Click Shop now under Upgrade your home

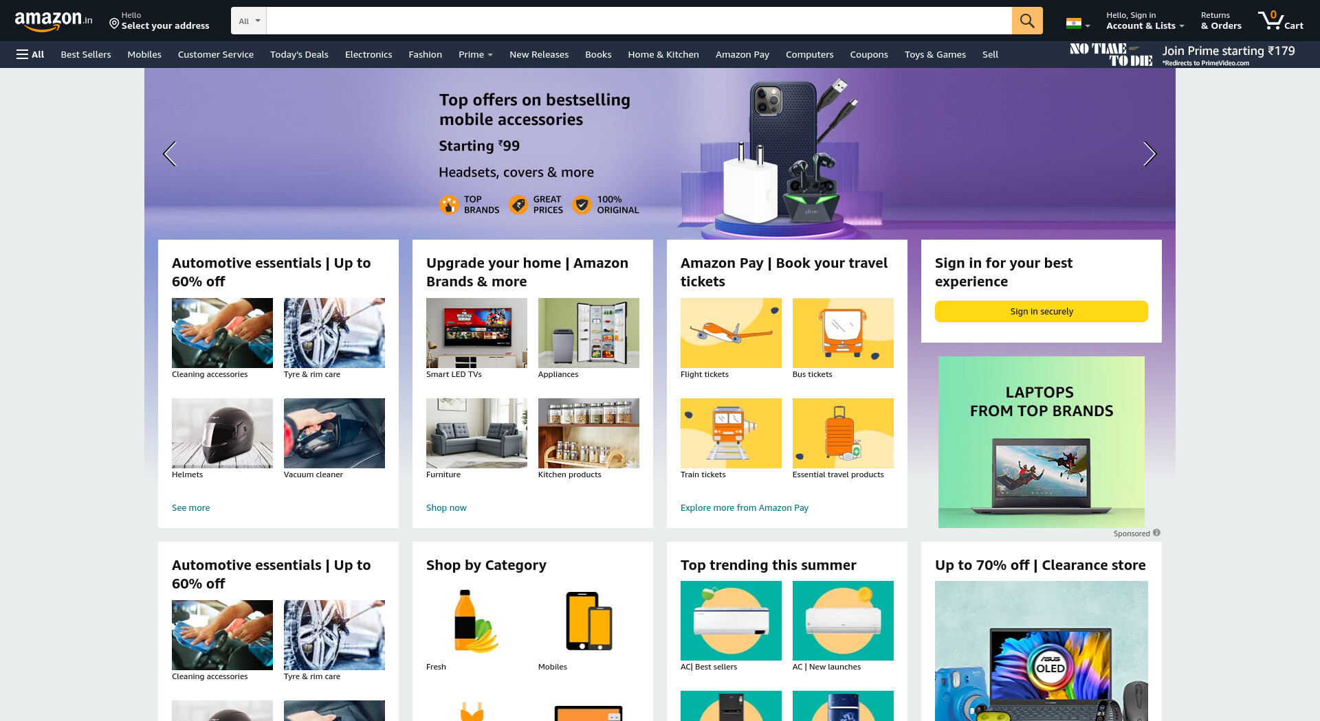coord(446,507)
